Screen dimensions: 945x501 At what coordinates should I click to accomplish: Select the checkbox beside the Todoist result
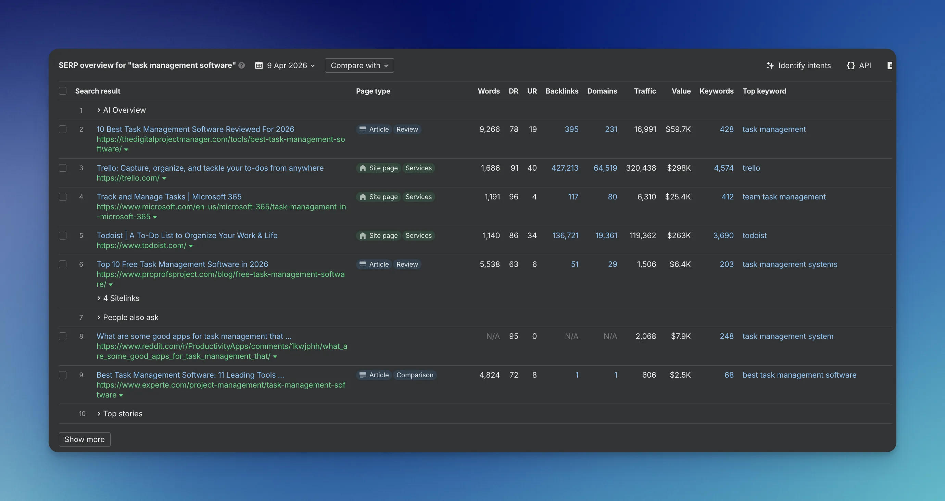click(63, 236)
